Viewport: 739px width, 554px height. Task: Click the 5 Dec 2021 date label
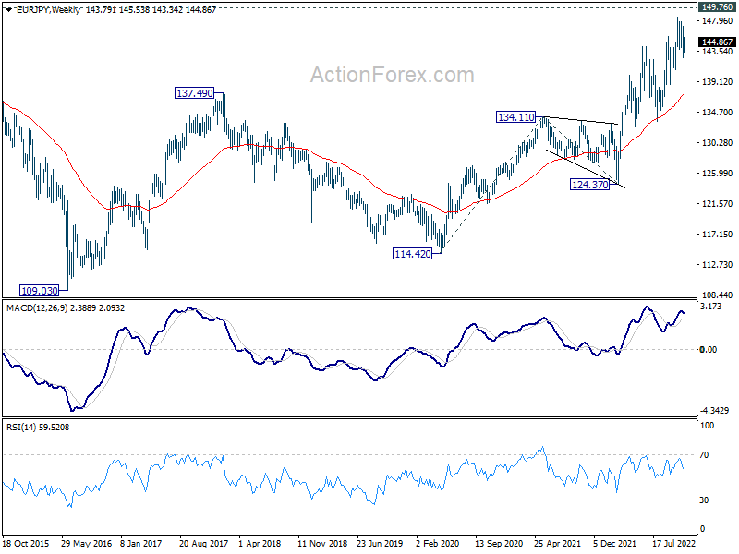tap(615, 544)
